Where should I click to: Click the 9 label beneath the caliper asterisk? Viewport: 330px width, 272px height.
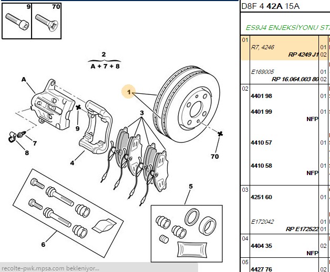77,128
